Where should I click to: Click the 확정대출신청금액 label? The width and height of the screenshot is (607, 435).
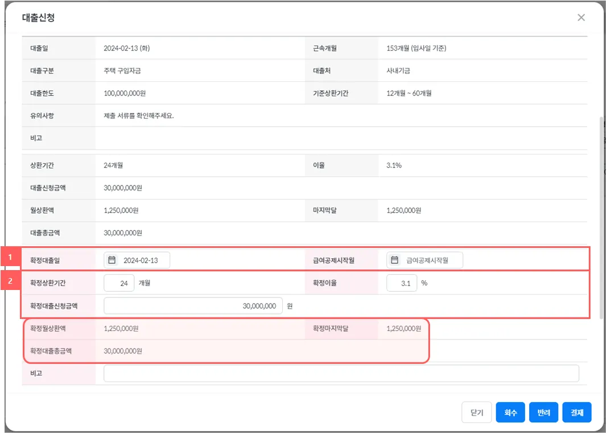[54, 306]
